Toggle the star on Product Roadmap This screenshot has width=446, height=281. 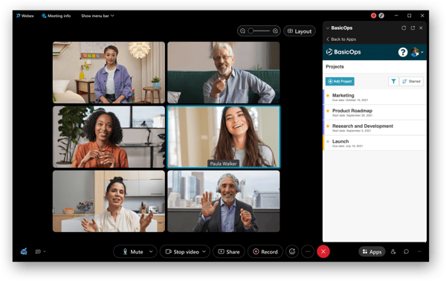point(328,111)
